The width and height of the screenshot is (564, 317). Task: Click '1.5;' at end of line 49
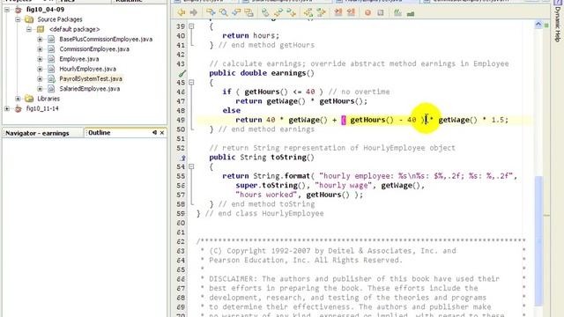pos(500,120)
